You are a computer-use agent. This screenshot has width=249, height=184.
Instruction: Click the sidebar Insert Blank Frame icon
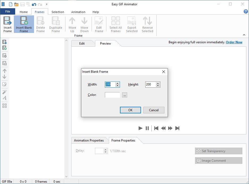[x=5, y=48]
